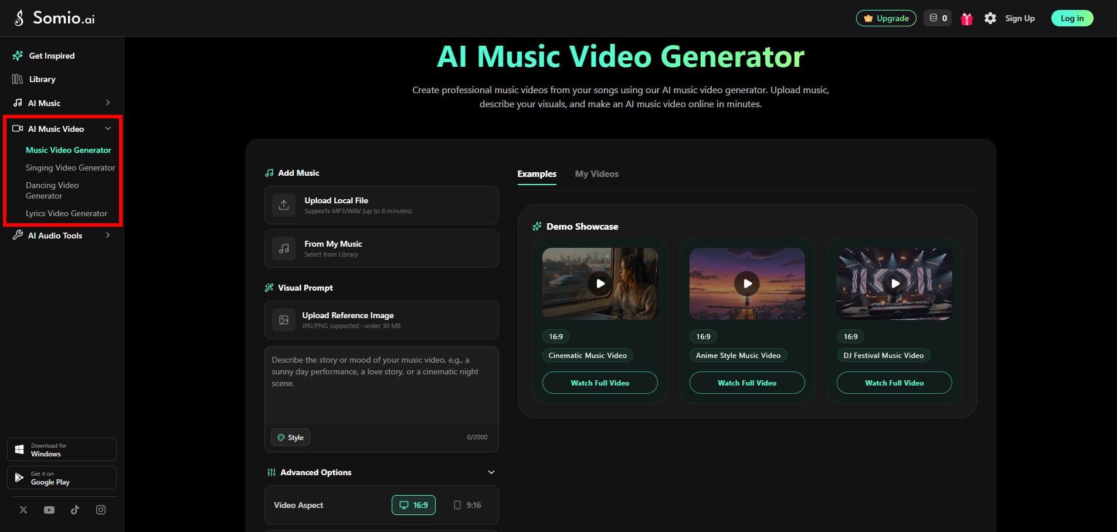Open the Instagram social link
The image size is (1117, 532).
101,510
